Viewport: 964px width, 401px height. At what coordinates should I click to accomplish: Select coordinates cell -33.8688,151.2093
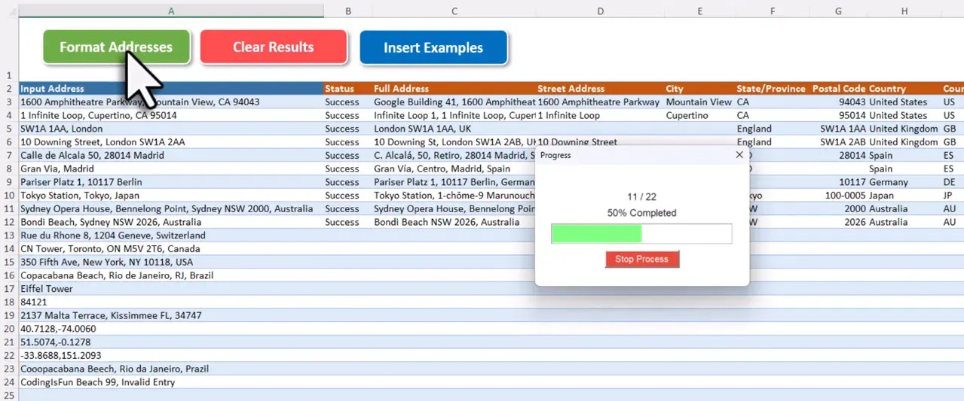[171, 356]
